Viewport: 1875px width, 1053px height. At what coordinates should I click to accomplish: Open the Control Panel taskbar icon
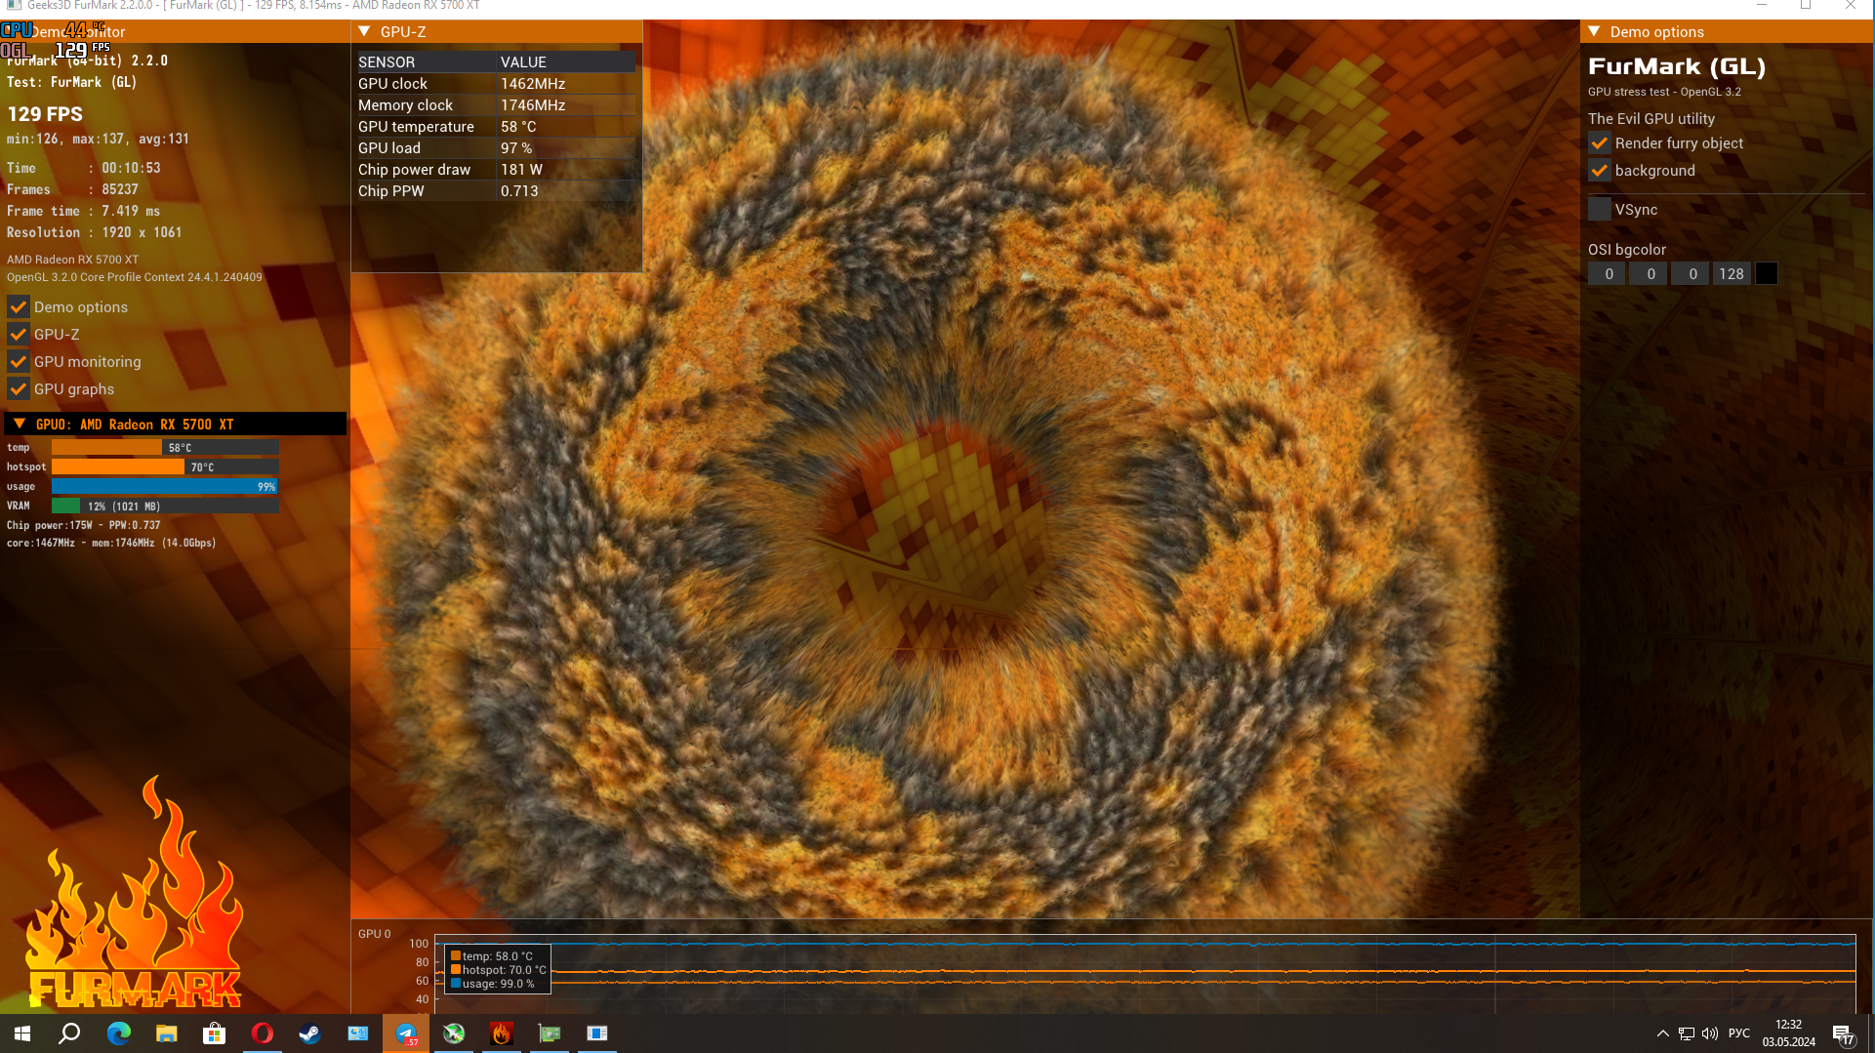coord(357,1033)
